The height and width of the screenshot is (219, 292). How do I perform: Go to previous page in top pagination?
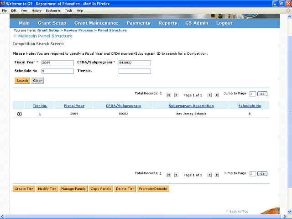click(176, 95)
